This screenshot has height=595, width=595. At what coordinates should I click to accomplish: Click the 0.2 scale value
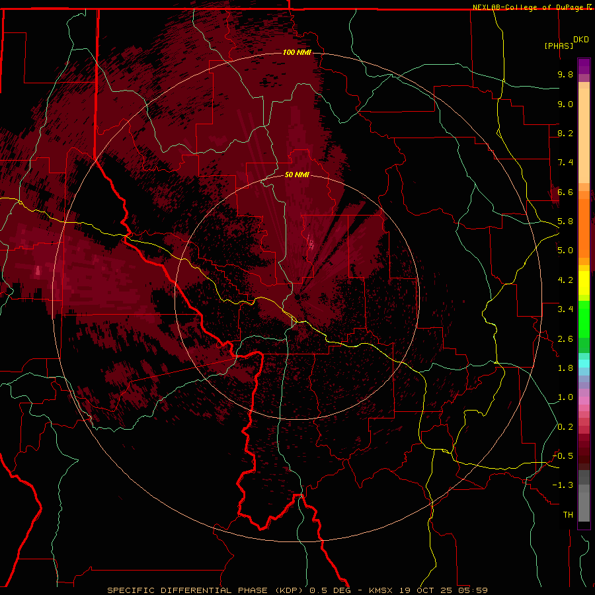(565, 427)
